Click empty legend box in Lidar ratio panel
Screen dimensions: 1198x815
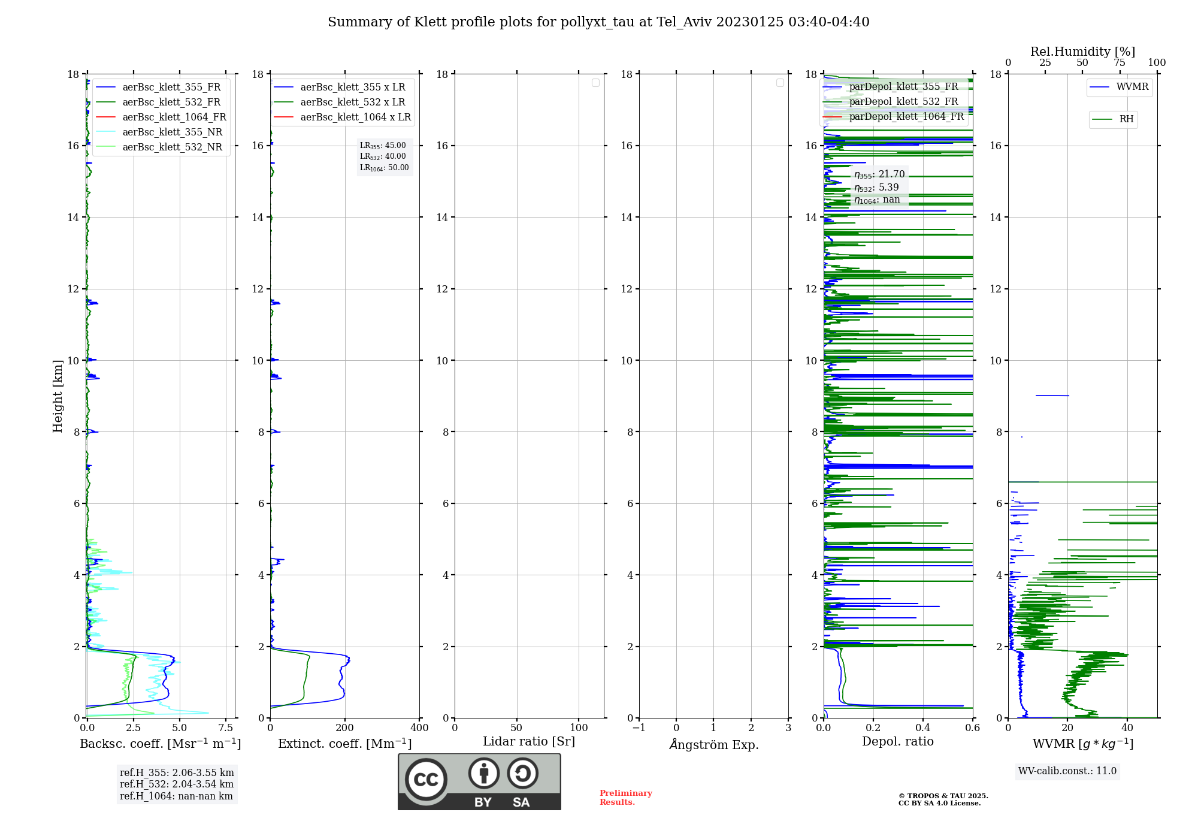click(595, 83)
